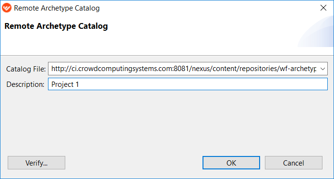Image resolution: width=334 pixels, height=179 pixels.
Task: Focus the Description field containing Project 1
Action: (x=188, y=84)
